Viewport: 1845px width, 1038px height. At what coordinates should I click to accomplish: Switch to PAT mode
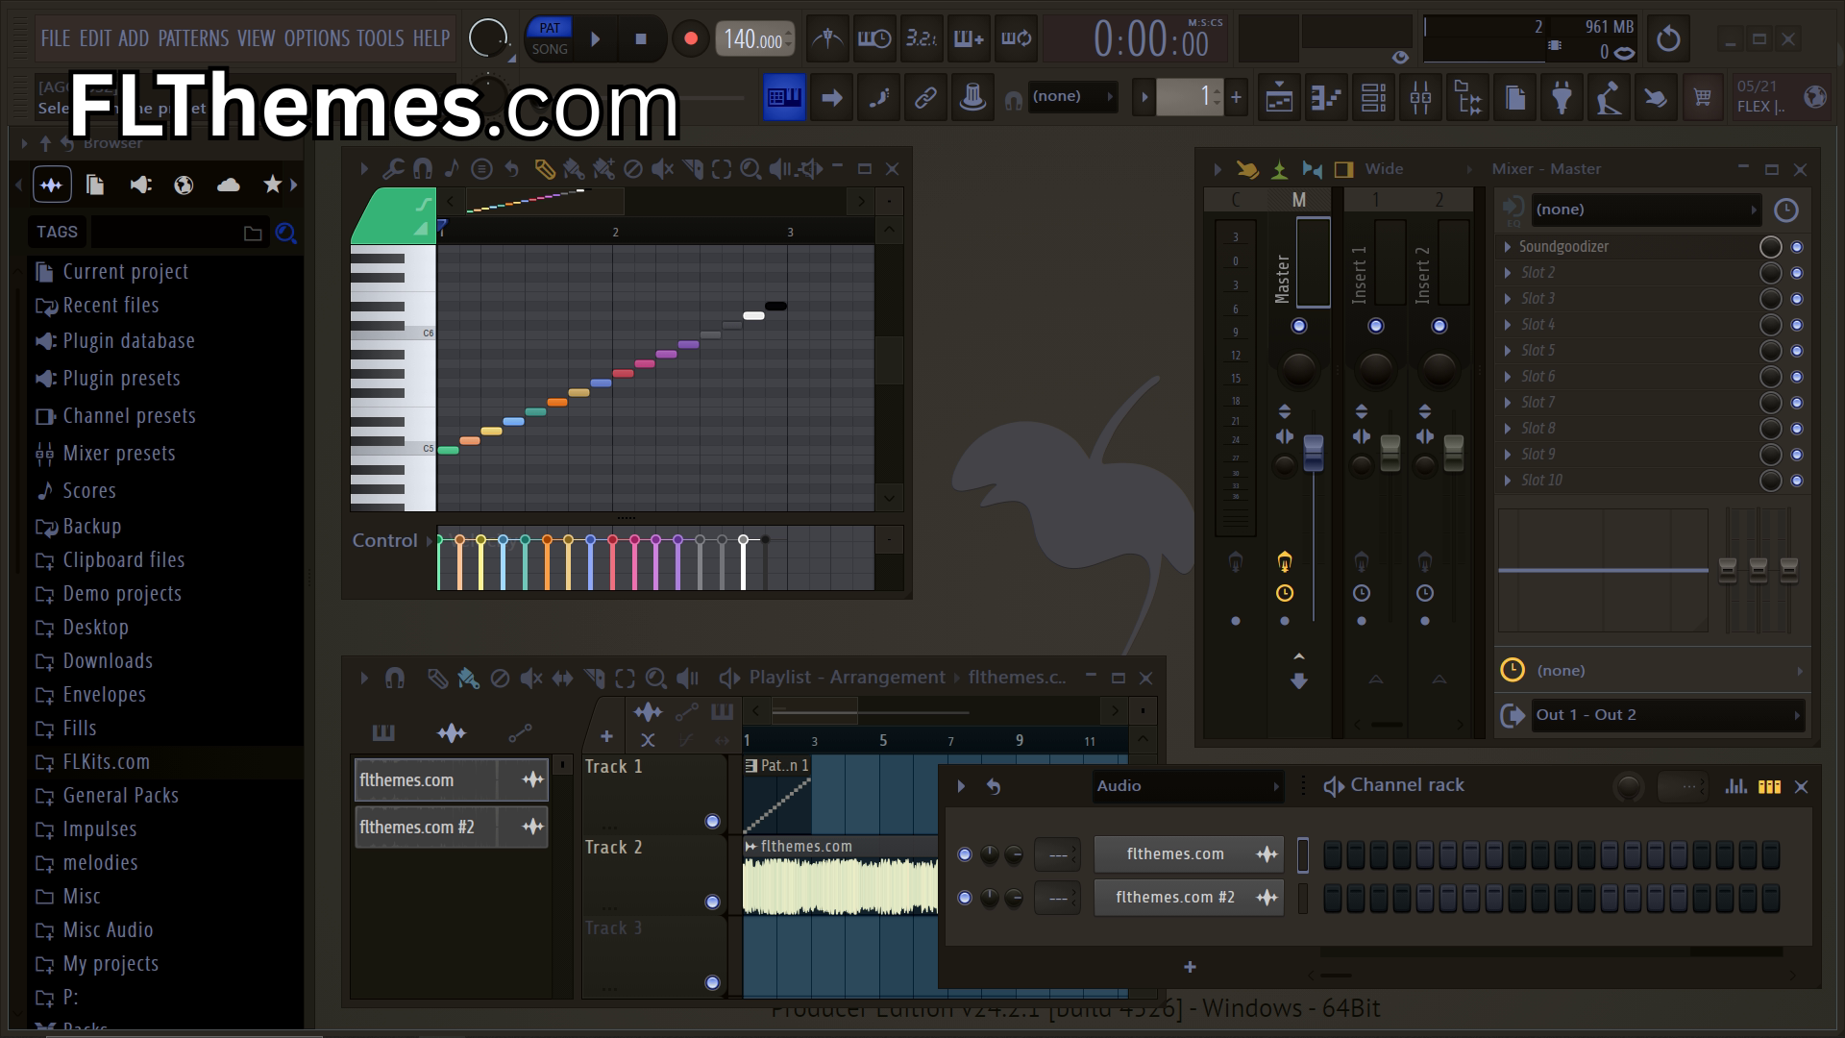[550, 28]
